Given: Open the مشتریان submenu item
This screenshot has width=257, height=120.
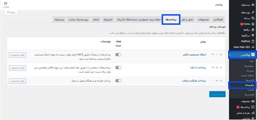Looking at the screenshot, I should [x=250, y=71].
